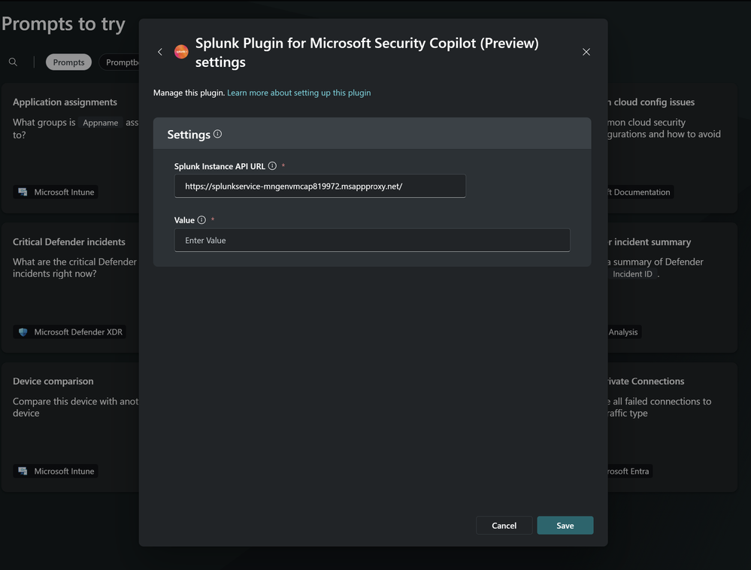Click the Incident ID placeholder

pos(632,274)
